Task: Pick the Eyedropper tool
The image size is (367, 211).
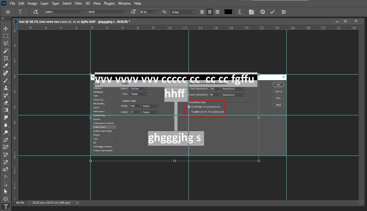Action: click(x=6, y=66)
